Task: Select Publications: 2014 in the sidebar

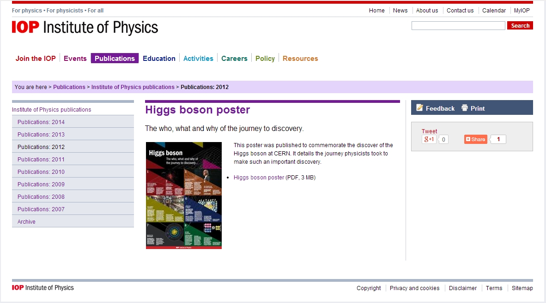Action: [41, 122]
